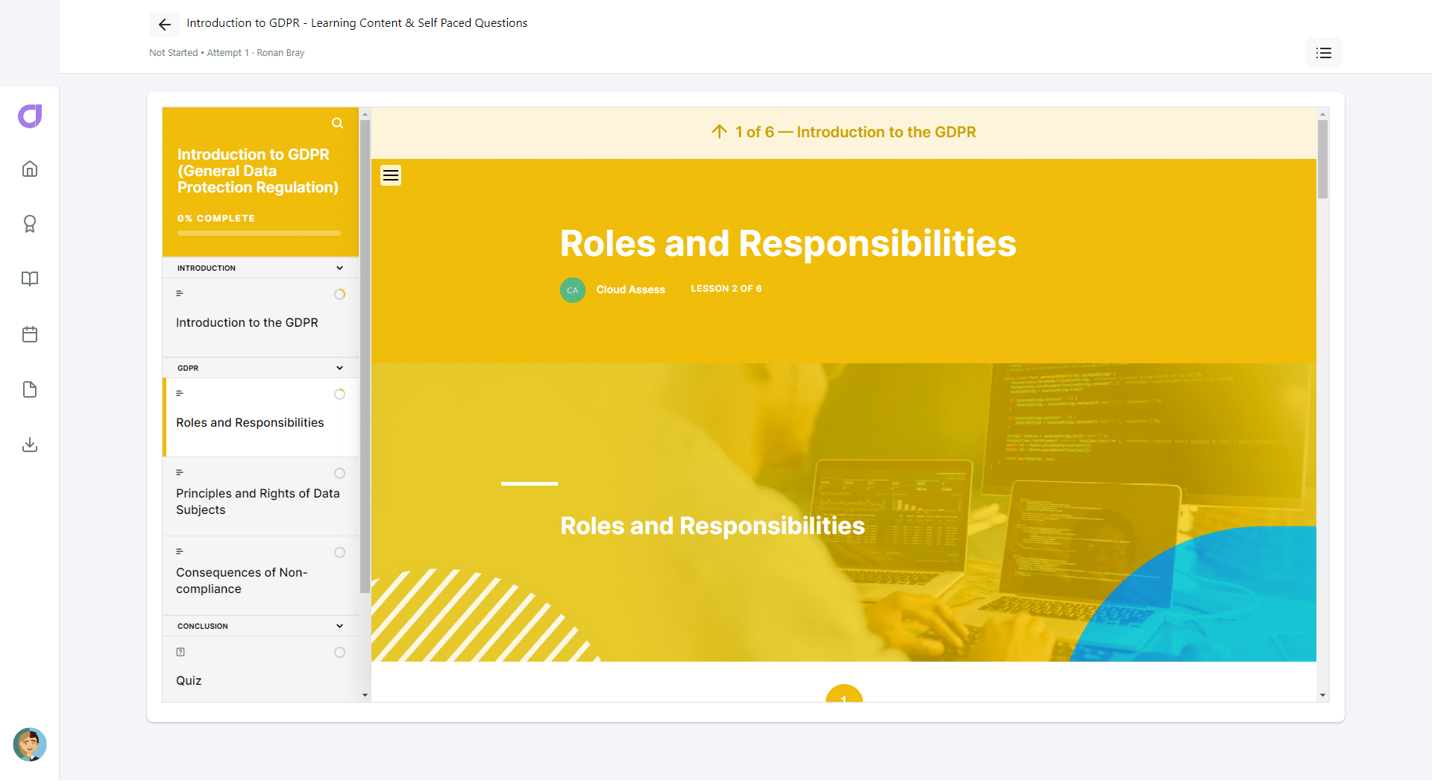Click the lesson icon above Consequences of Non-compliance
This screenshot has width=1432, height=781.
180,552
